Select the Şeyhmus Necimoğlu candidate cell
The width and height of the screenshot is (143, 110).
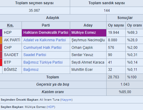[88, 40]
